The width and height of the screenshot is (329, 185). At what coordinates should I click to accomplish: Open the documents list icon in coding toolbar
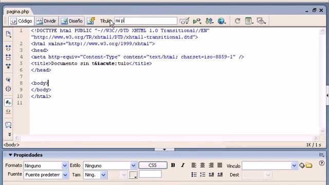click(8, 34)
